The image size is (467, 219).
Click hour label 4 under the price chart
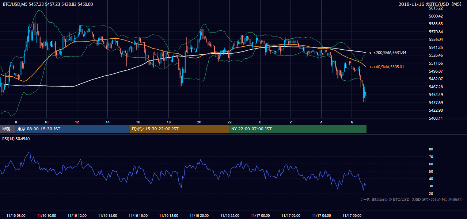pos(321,122)
